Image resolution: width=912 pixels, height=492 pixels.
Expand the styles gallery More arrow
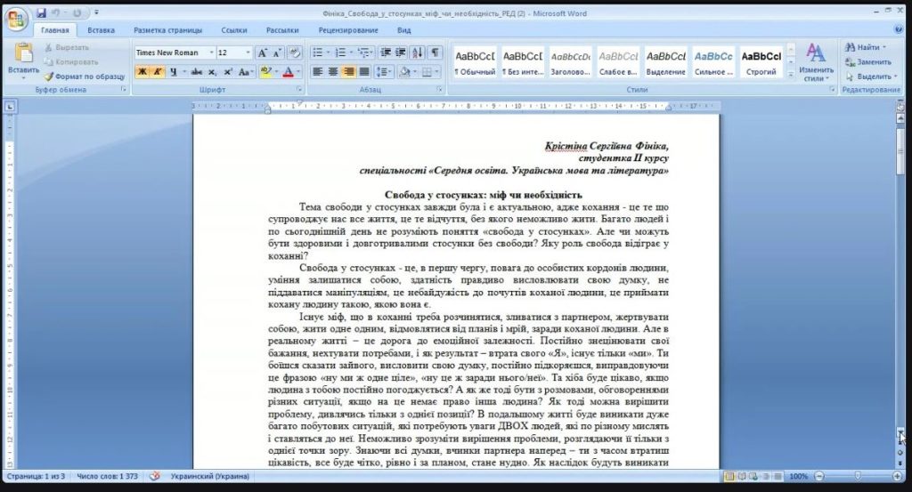click(x=791, y=74)
